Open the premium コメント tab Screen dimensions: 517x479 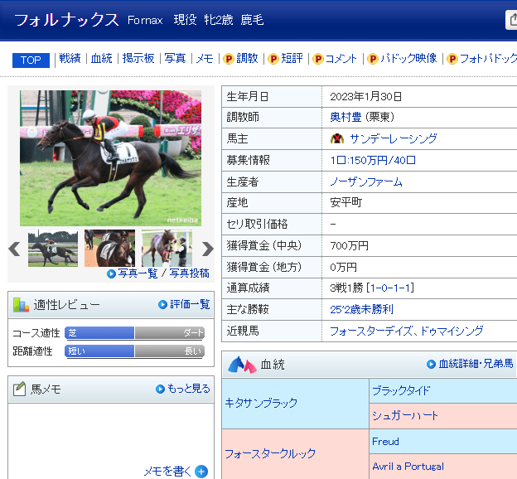(x=341, y=59)
